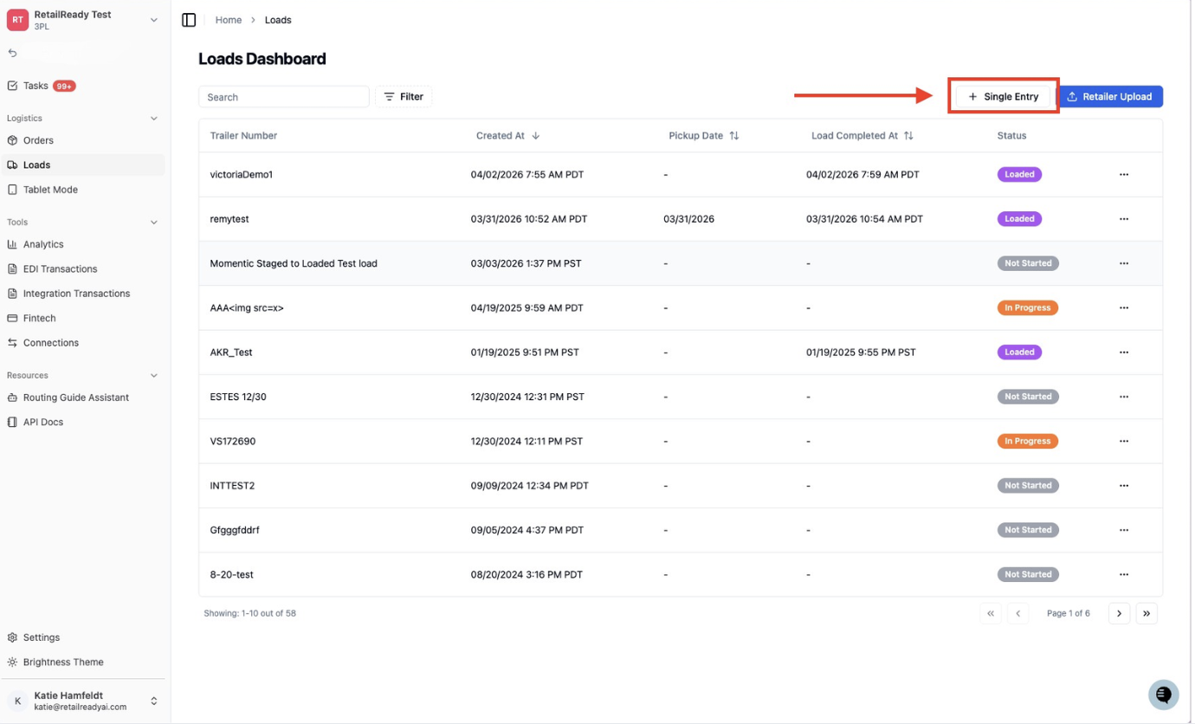Image resolution: width=1195 pixels, height=724 pixels.
Task: Expand the RetailReady Test workspace switcher
Action: click(x=83, y=20)
